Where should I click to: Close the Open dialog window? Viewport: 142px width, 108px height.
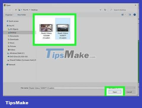(135, 5)
